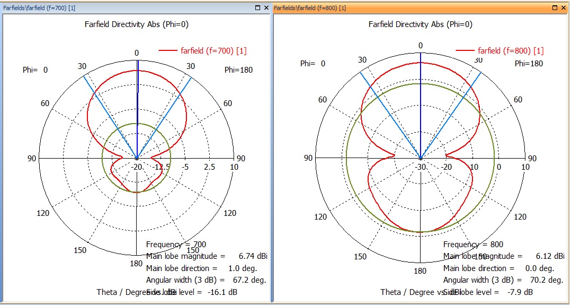Click 'Frequency = 800' text

coord(473,245)
